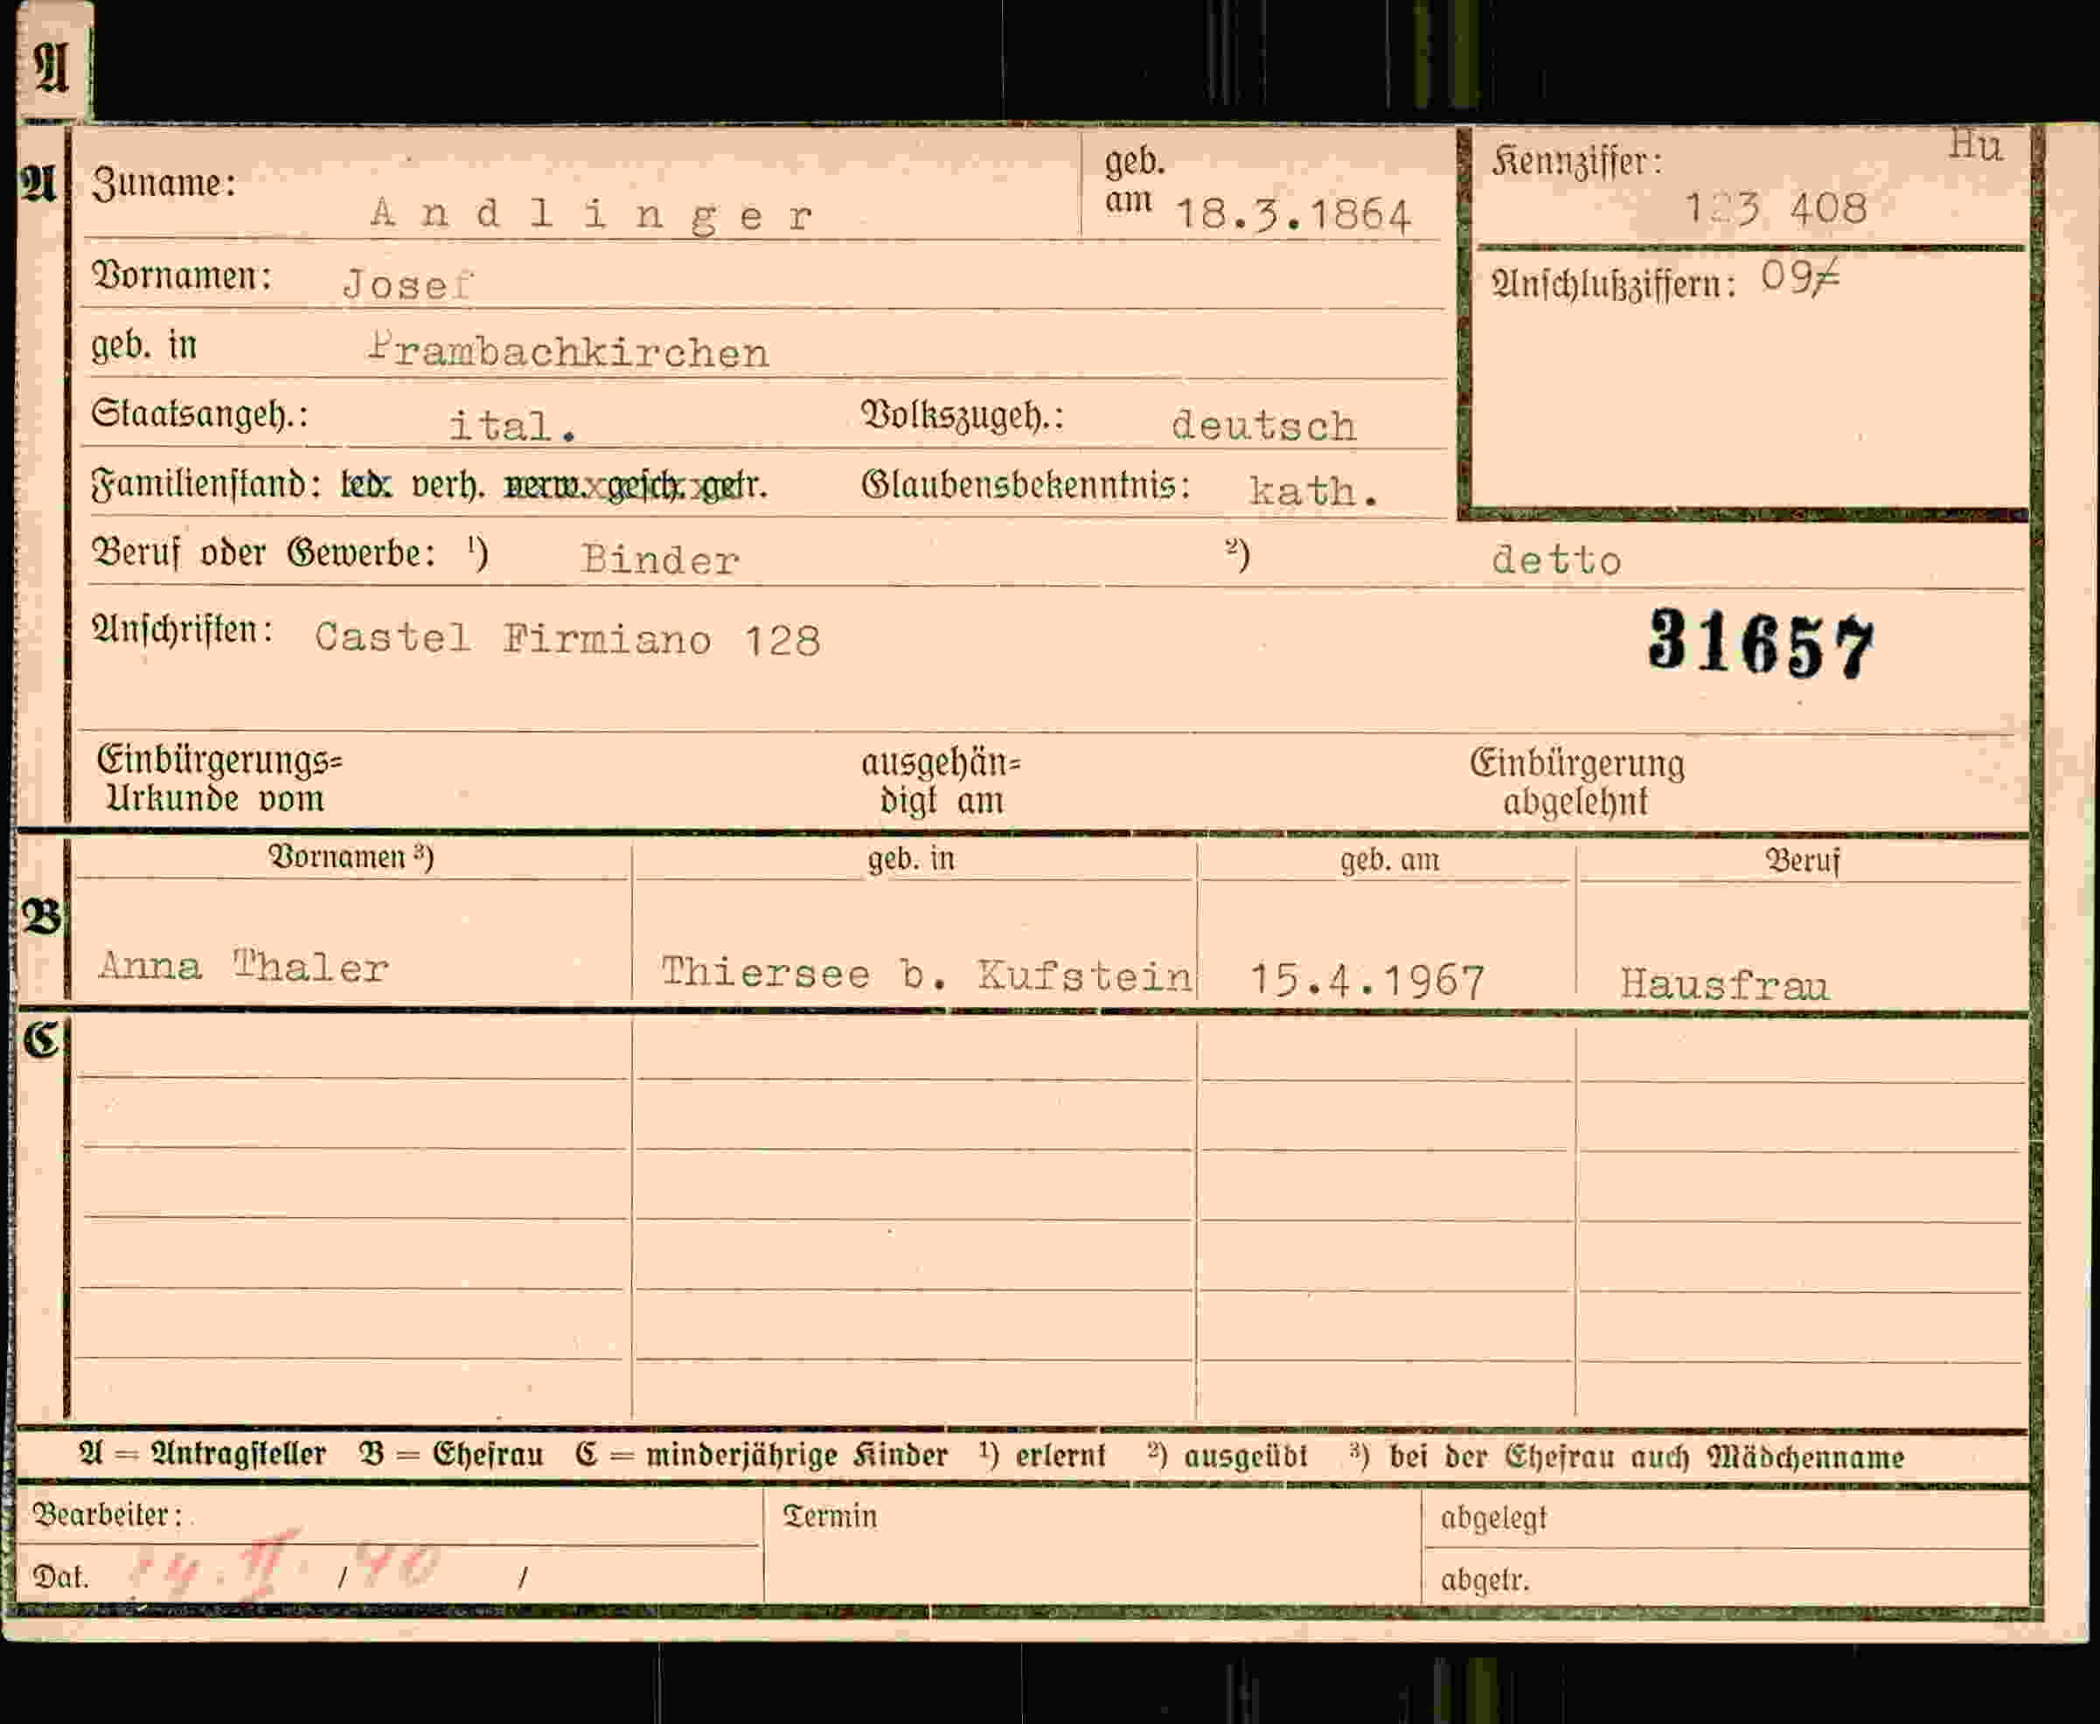This screenshot has width=2100, height=1724.
Task: Click the address "Castel Firmiano 128"
Action: [567, 640]
